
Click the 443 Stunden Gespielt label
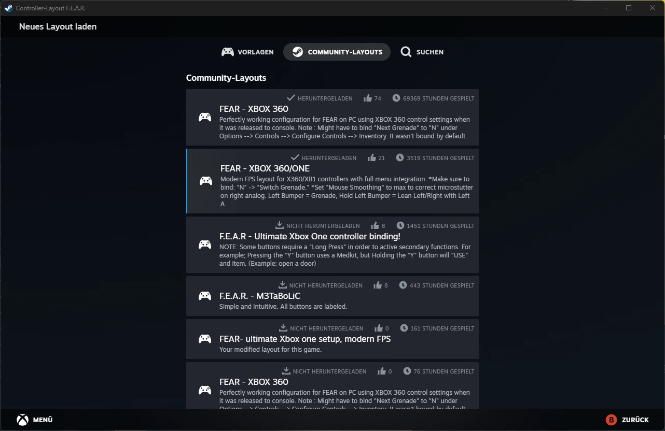click(x=442, y=285)
